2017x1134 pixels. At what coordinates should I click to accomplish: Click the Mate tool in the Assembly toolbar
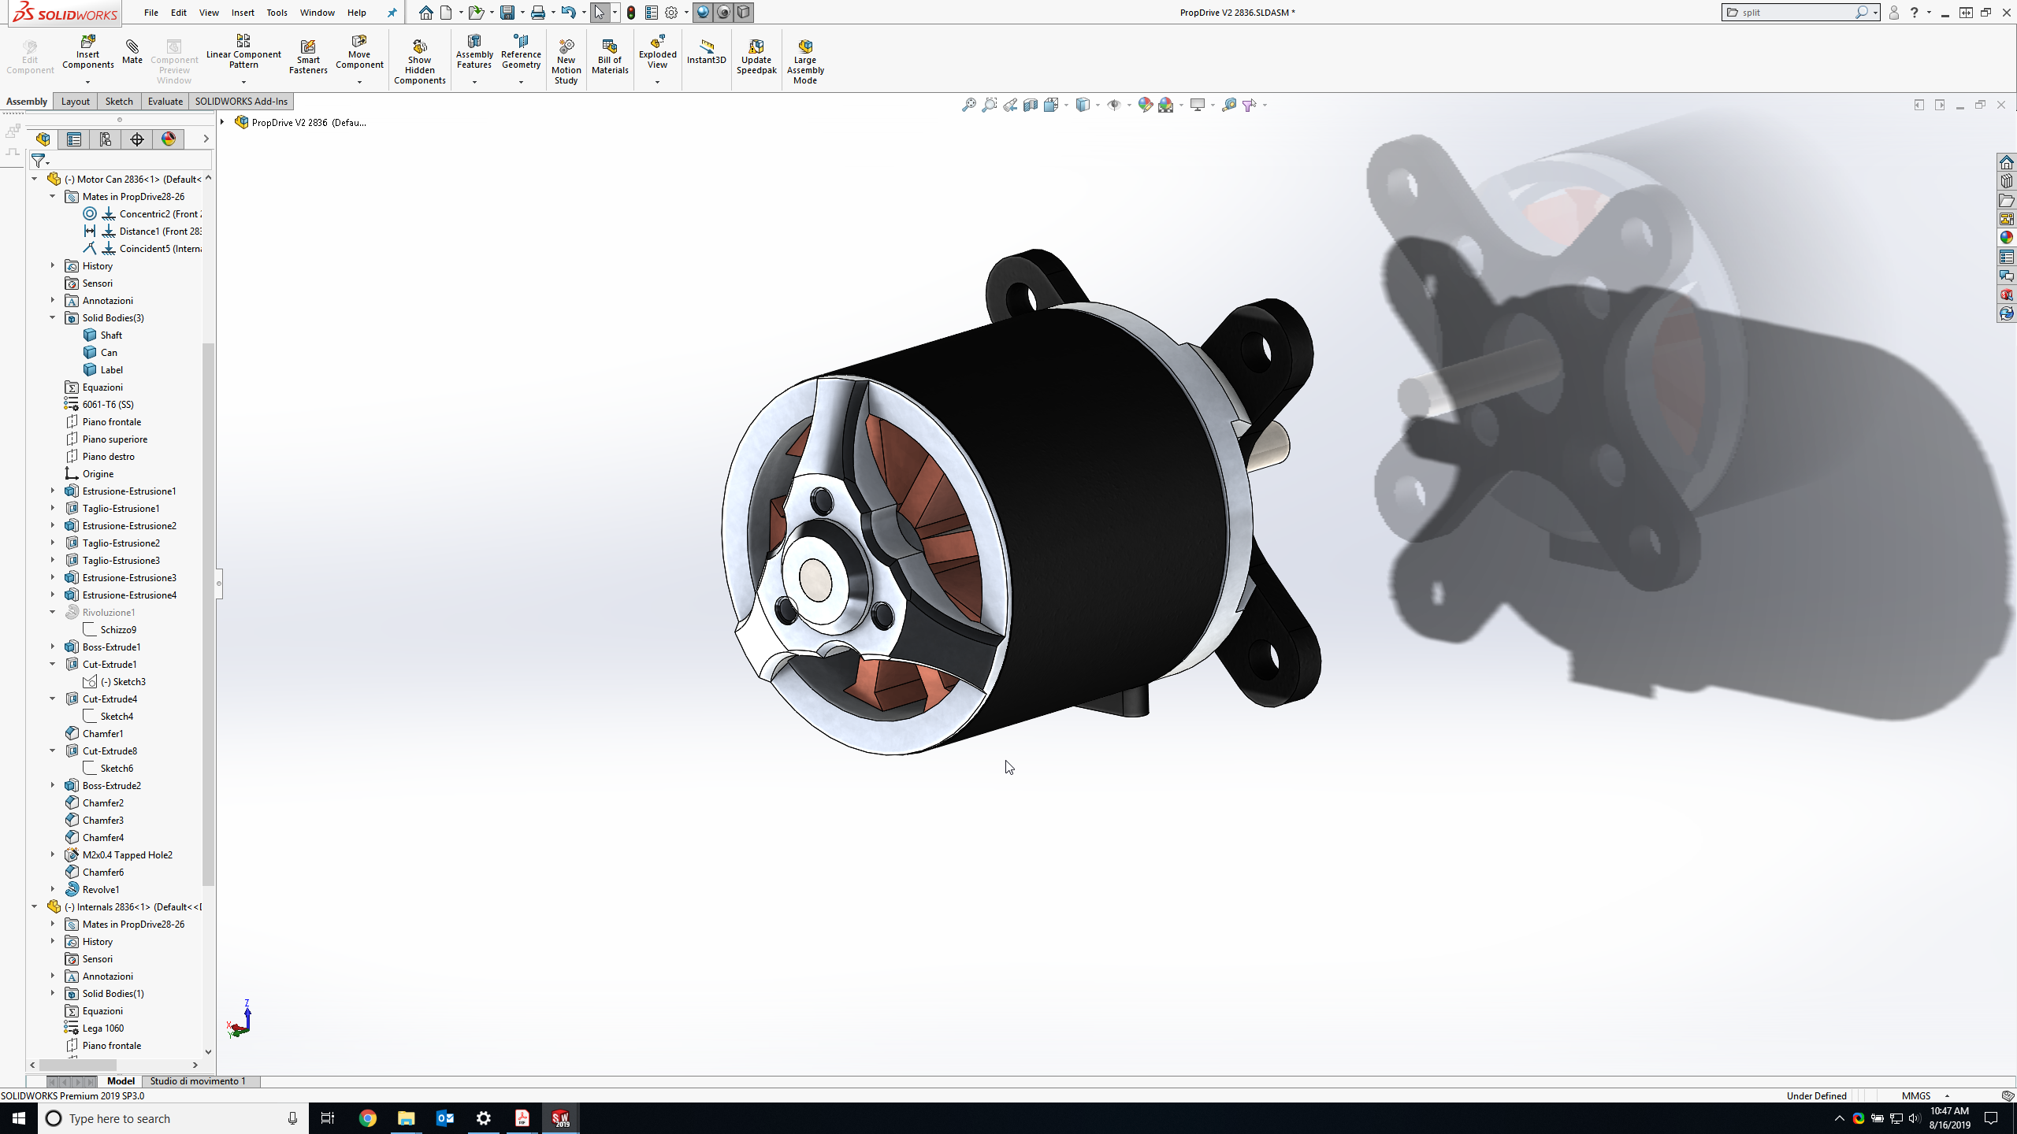[132, 51]
